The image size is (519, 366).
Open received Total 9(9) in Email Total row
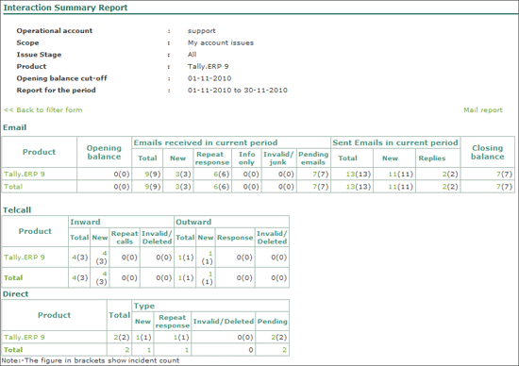[x=153, y=187]
